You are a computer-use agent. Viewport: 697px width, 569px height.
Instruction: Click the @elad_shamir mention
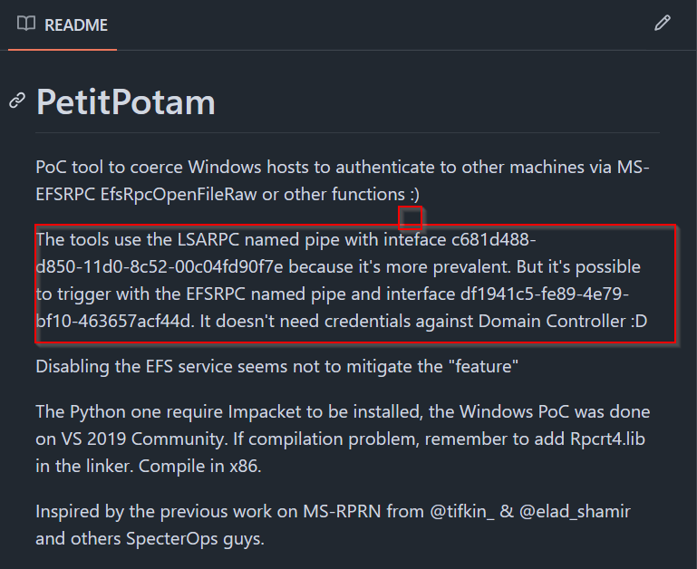[x=575, y=512]
